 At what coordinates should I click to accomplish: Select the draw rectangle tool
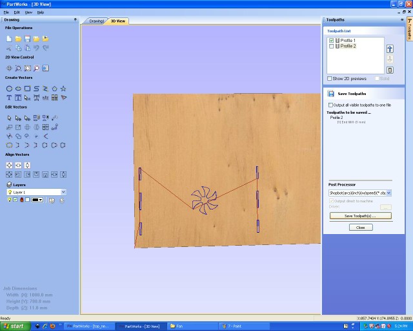(27, 89)
